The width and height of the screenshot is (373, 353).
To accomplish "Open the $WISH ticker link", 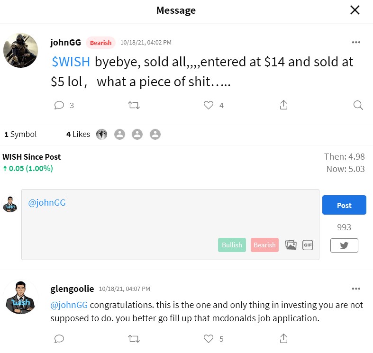I will (x=71, y=62).
